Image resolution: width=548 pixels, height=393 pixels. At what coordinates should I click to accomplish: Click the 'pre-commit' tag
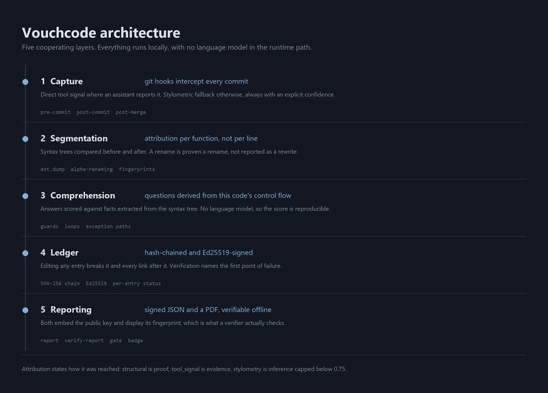[x=55, y=112]
